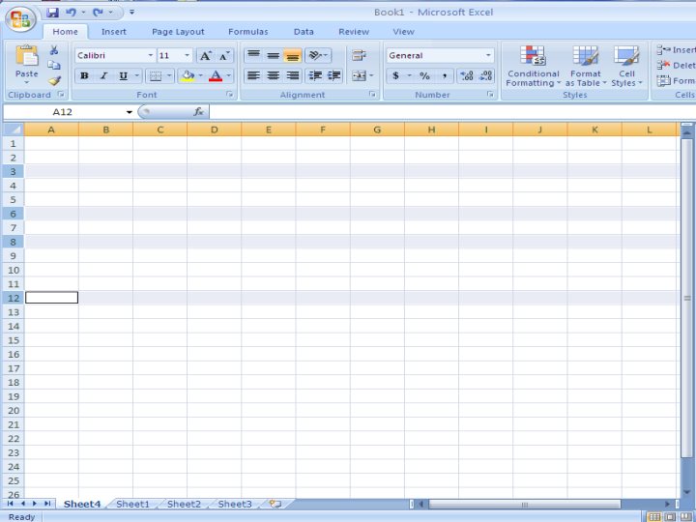This screenshot has height=522, width=696.
Task: Open the Fill Color dropdown arrow
Action: (201, 76)
